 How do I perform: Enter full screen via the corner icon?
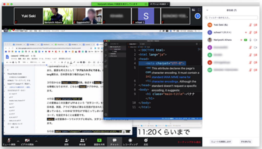[199, 10]
